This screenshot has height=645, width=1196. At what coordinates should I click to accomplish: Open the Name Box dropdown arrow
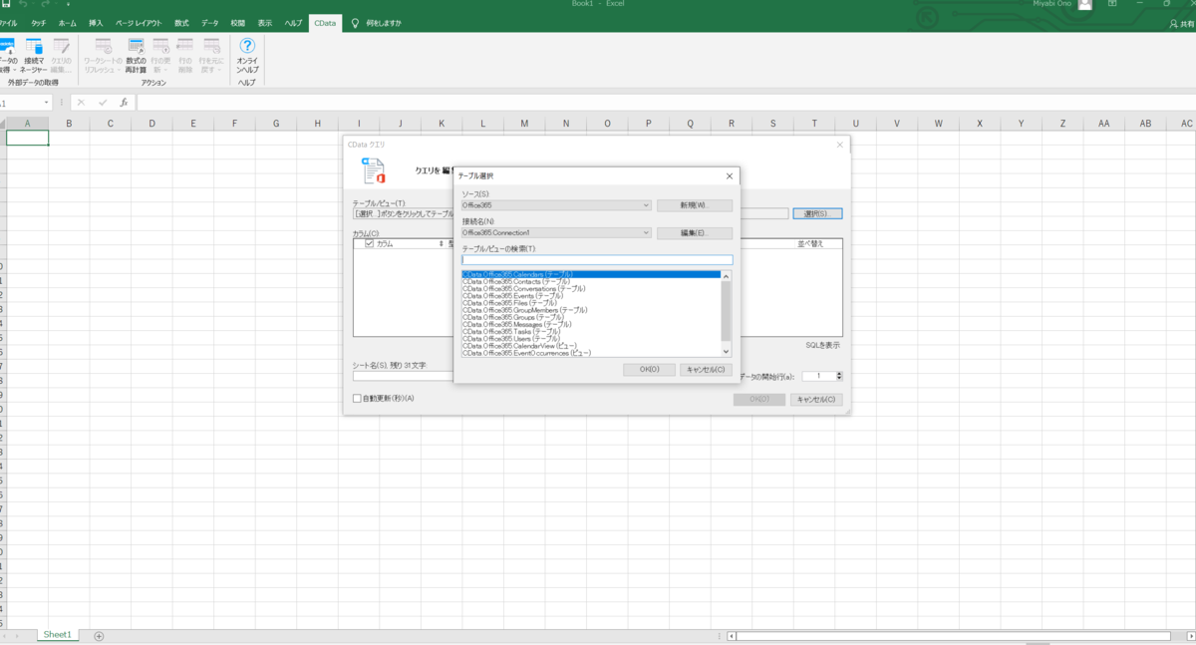46,103
